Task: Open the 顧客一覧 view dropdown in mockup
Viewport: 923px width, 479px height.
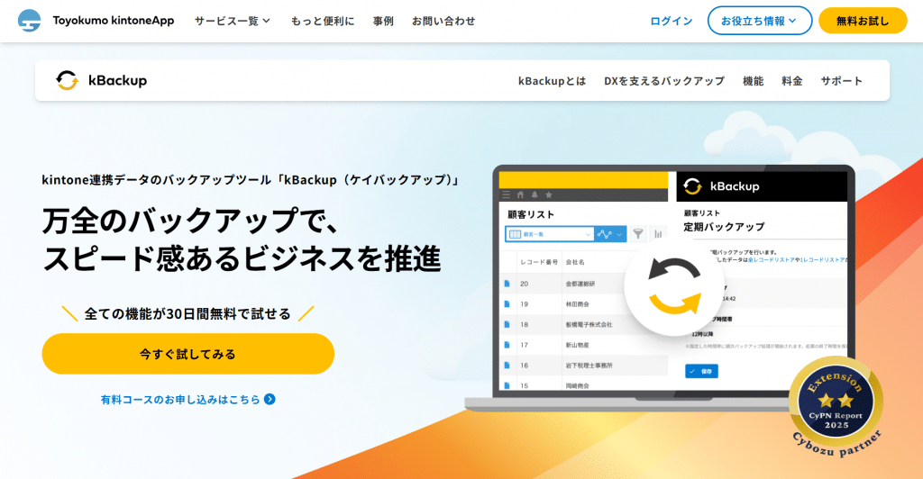Action: [x=549, y=234]
